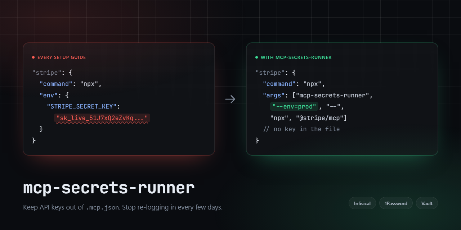The image size is (461, 230).
Task: Click the mcp-secrets-runner title
Action: tap(109, 188)
